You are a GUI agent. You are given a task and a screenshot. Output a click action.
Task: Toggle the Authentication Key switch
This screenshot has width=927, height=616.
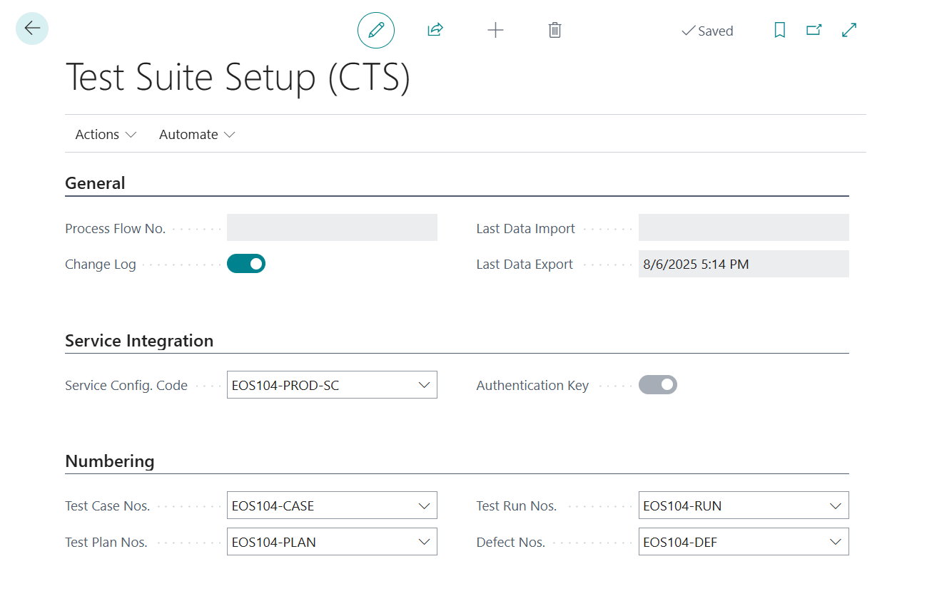658,385
